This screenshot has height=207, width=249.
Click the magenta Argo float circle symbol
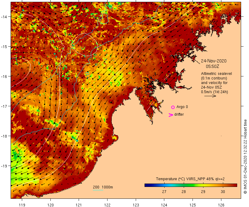[173, 107]
